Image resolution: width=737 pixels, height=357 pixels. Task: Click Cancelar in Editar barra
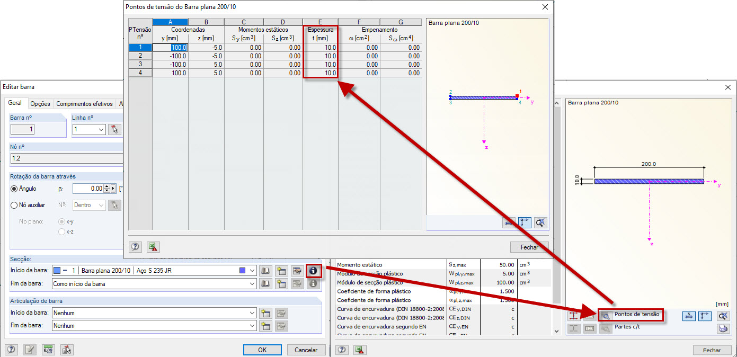(306, 350)
